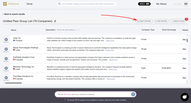The height and width of the screenshot is (103, 191).
Task: Open First Base Solutions website link
Action: 184,77
